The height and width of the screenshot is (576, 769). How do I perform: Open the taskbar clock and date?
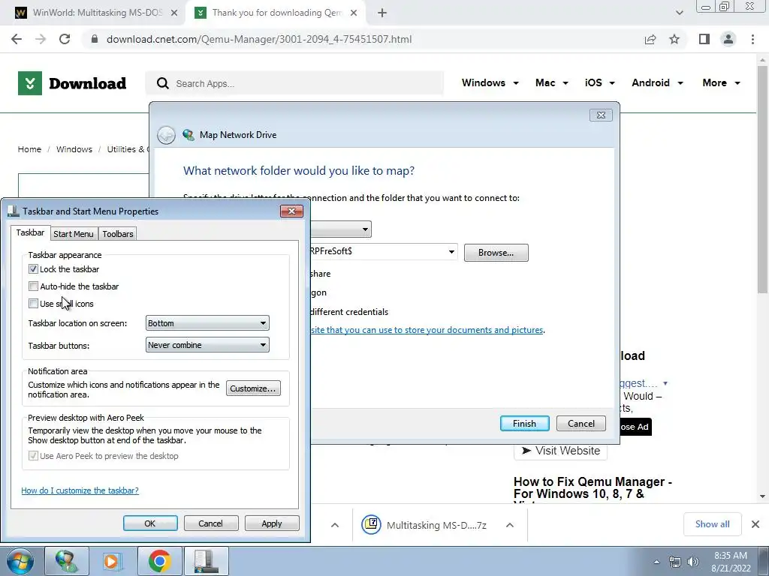coord(731,562)
